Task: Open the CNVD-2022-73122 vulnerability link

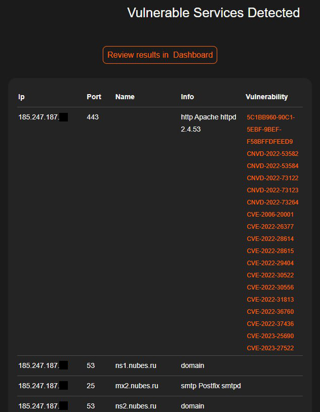Action: click(x=272, y=178)
